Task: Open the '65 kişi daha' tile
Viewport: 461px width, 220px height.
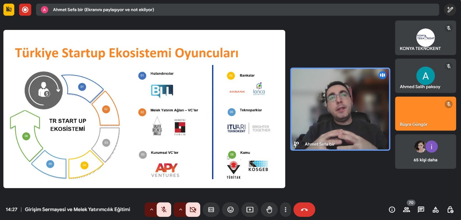Action: [426, 152]
